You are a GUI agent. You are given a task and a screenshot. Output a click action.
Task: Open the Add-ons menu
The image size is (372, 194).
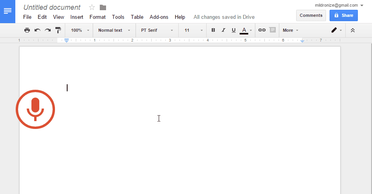coord(159,17)
